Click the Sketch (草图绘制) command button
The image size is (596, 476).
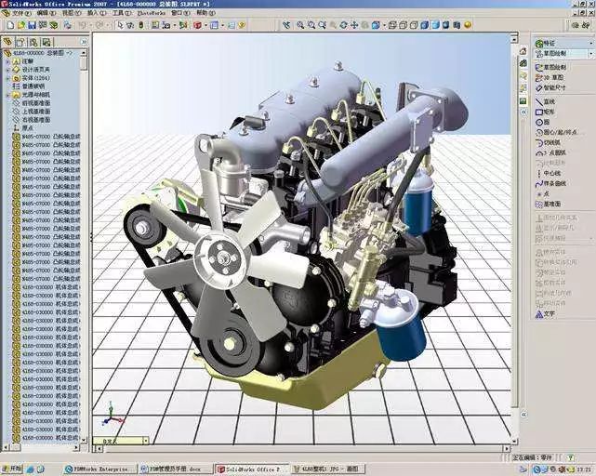(551, 67)
